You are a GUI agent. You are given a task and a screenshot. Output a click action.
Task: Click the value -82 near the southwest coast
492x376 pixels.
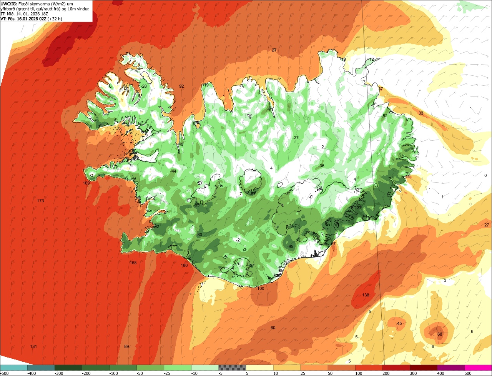tap(156, 226)
